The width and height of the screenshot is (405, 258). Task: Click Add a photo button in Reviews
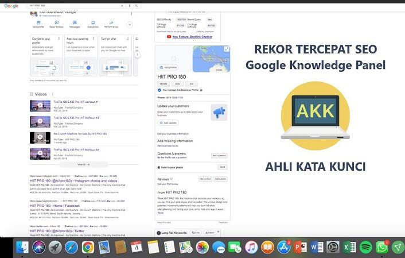pos(220,179)
